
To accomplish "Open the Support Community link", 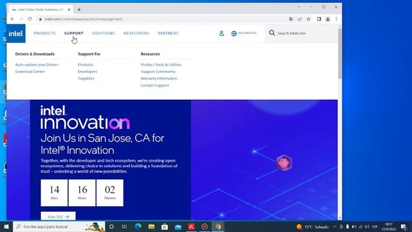I will click(x=158, y=72).
